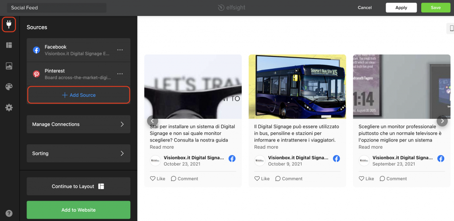Click the Like heart icon on September 23 post

(x=361, y=179)
